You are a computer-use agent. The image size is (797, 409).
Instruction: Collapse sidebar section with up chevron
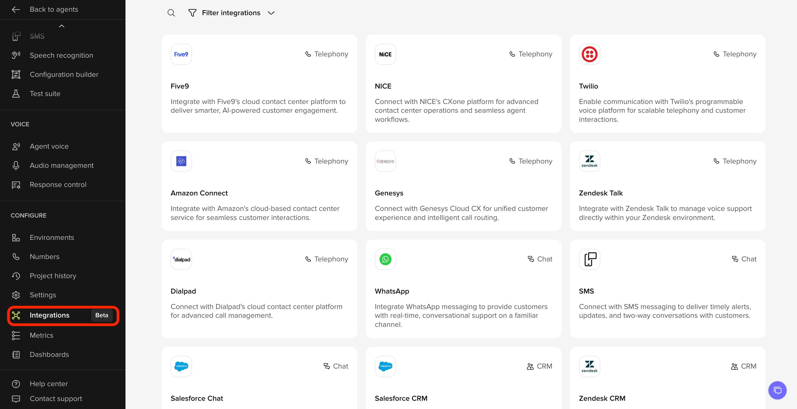pos(62,26)
